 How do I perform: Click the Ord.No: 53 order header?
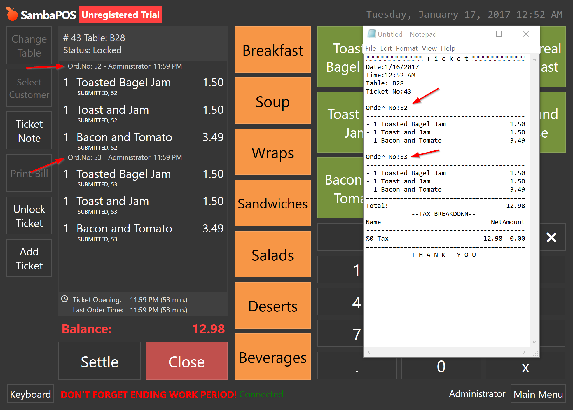[125, 157]
